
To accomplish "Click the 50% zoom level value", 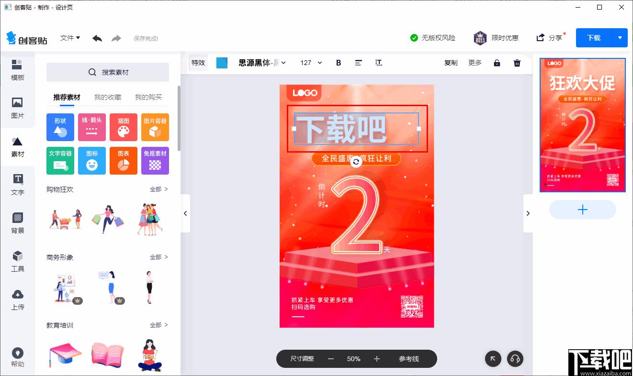I will (354, 359).
